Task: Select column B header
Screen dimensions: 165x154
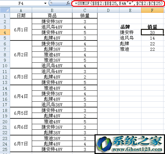Action: [52, 10]
